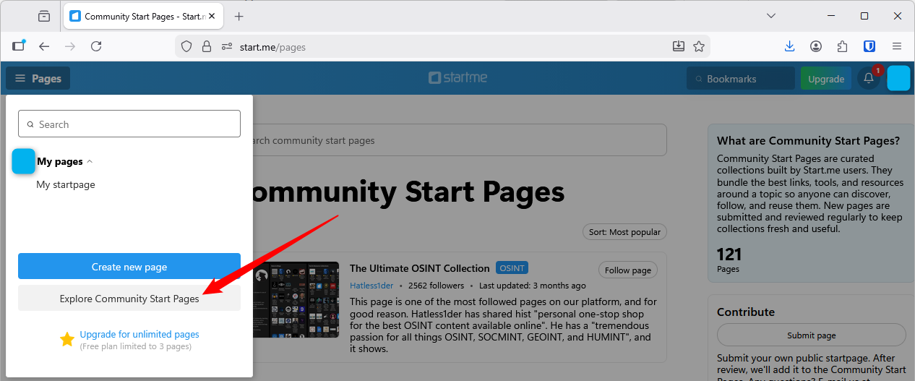Open the Firefox application menu

coord(897,46)
